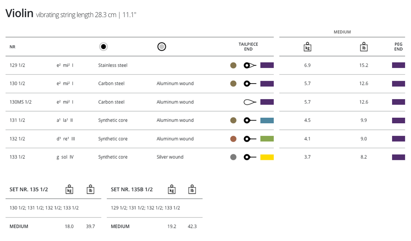Click the 8.2 lb value
This screenshot has height=241, width=411.
(364, 157)
